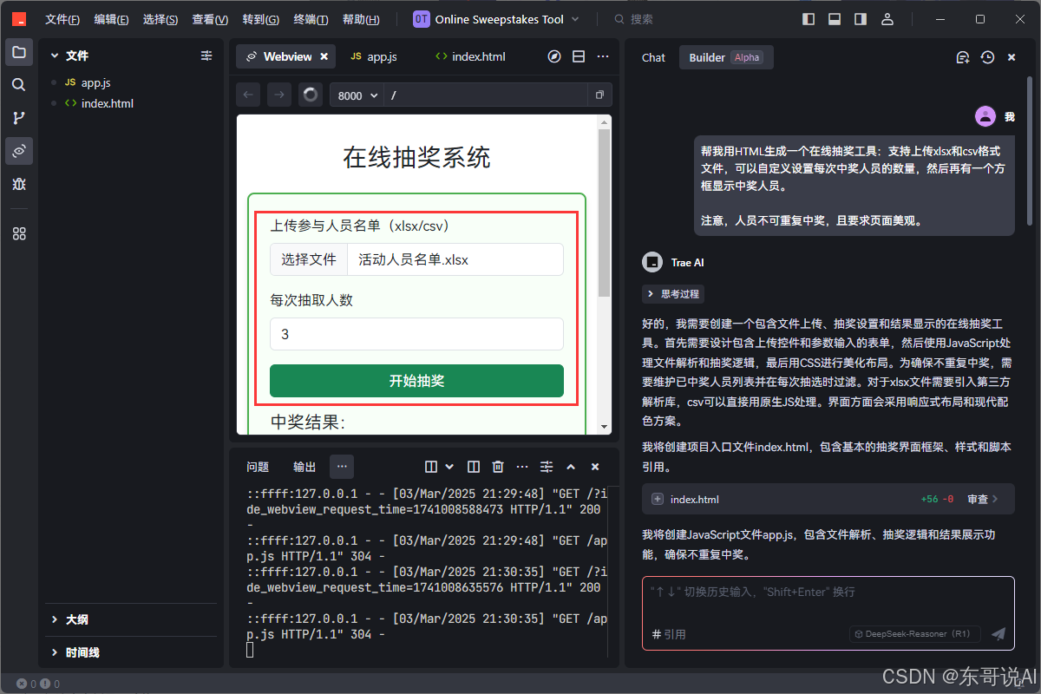Open webview in external window icon
The image size is (1041, 694).
(x=599, y=95)
